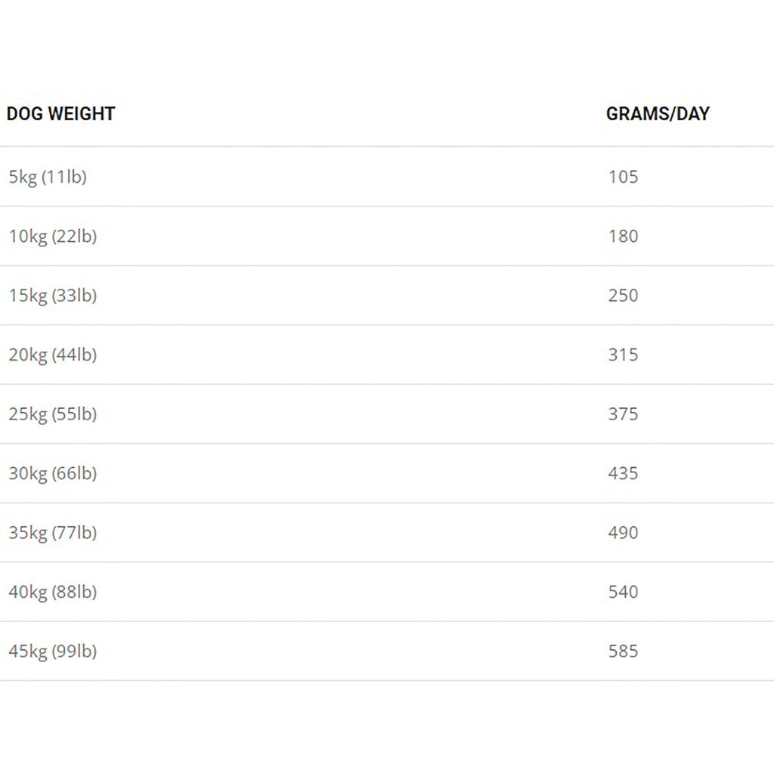Screen dimensions: 774x774
Task: Click the 315 grams per day value
Action: (623, 354)
